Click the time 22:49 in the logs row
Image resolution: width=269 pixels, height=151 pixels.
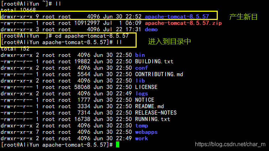(x=124, y=94)
